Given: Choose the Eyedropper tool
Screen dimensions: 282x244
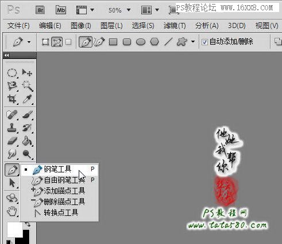Looking at the screenshot, I should pos(28,99).
